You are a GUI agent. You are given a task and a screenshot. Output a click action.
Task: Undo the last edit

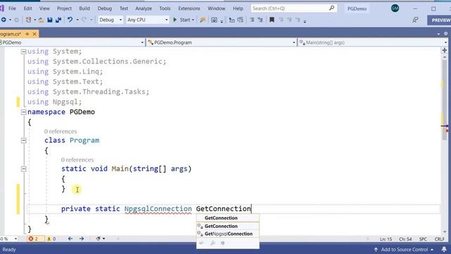[x=70, y=20]
